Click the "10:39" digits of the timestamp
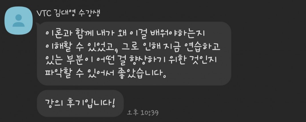This screenshot has width=306, height=122. [150, 113]
